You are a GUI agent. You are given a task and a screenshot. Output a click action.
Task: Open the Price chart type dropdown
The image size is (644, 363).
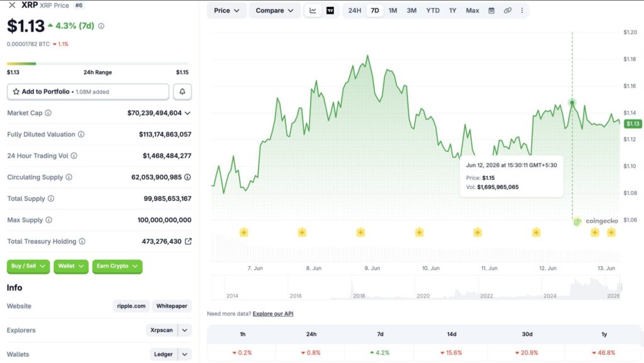click(226, 11)
